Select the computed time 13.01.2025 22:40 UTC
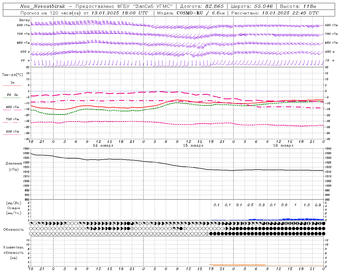Viewport: 339px width, 271px height. [290, 13]
